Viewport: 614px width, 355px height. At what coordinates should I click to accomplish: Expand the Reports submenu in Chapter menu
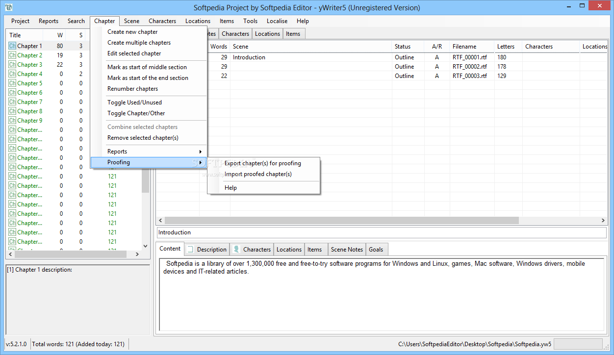click(149, 152)
